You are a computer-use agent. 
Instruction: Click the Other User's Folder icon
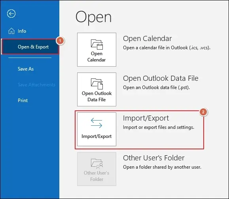[97, 164]
